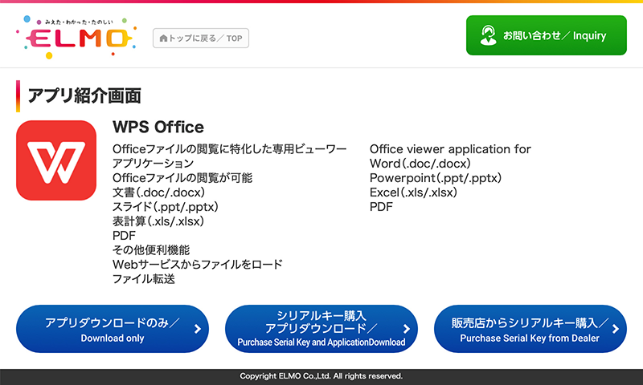This screenshot has height=385, width=643.
Task: Return to top via トップに戻る/TOP button
Action: (201, 38)
